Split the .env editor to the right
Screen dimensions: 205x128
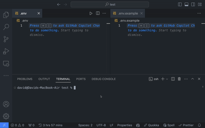pos(98,13)
